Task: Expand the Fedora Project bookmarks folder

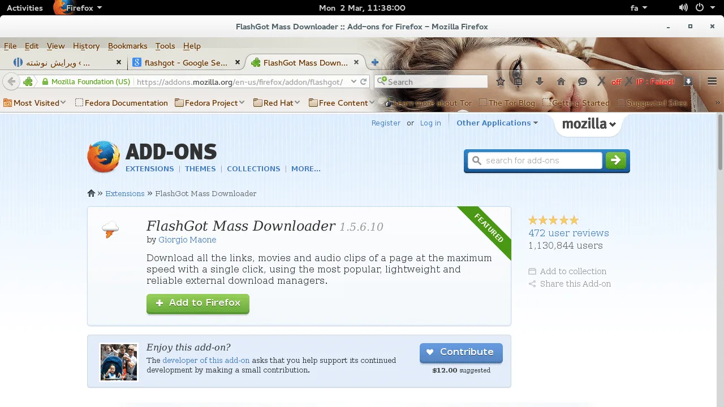Action: click(209, 103)
